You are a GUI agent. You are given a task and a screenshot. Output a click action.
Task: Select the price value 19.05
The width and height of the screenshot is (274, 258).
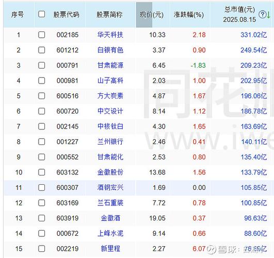pyautogui.click(x=157, y=218)
